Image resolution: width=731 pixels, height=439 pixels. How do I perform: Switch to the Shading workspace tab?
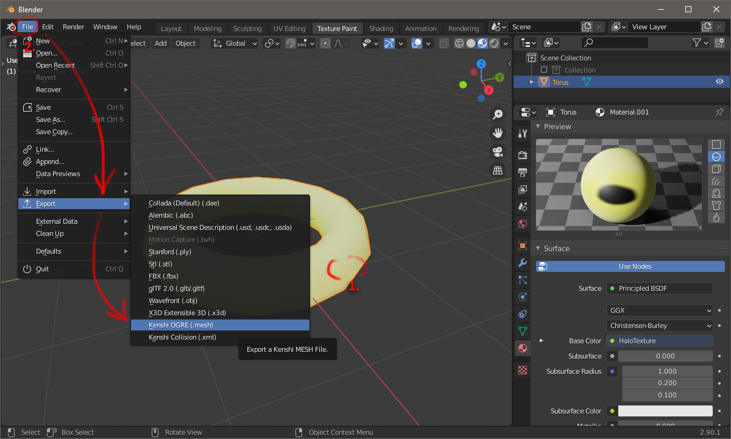pyautogui.click(x=381, y=29)
